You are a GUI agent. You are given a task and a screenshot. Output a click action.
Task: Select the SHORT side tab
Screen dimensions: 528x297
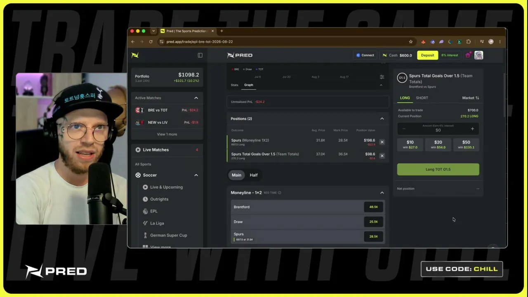[x=422, y=98]
